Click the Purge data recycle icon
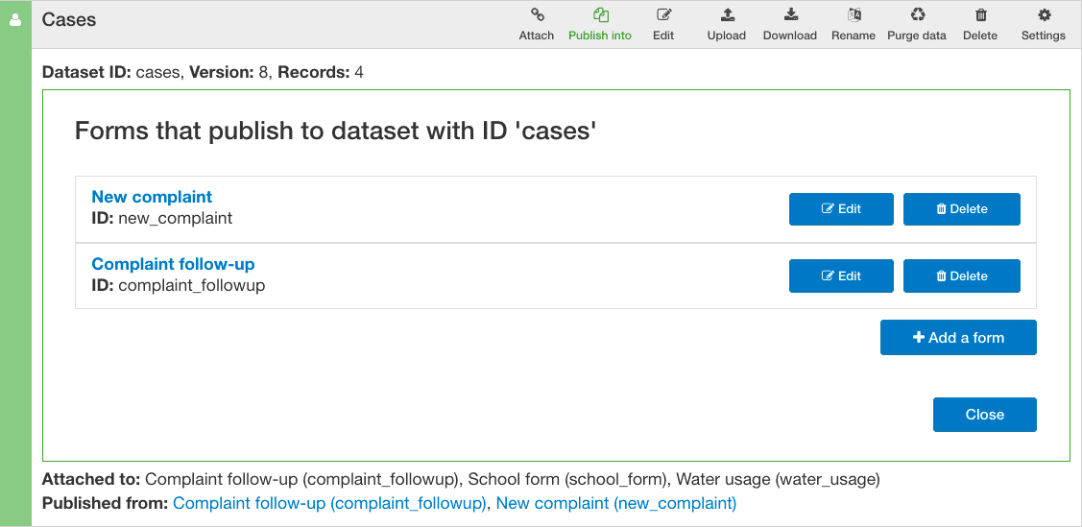The image size is (1082, 527). tap(917, 14)
